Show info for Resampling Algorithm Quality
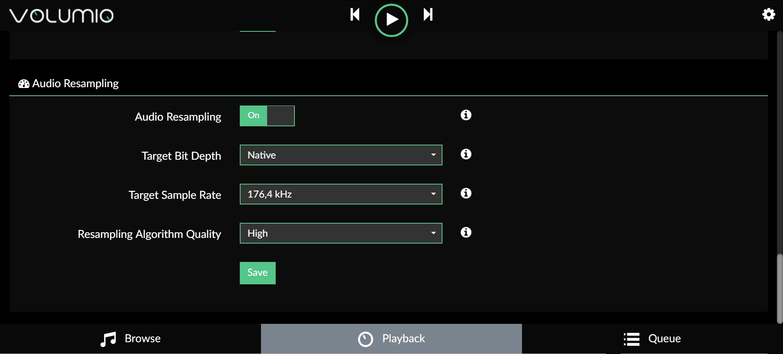This screenshot has width=783, height=354. coord(466,233)
